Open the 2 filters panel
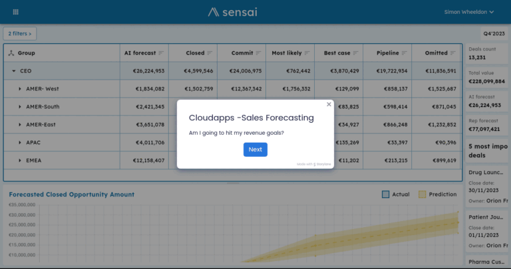The height and width of the screenshot is (269, 511). coord(20,33)
